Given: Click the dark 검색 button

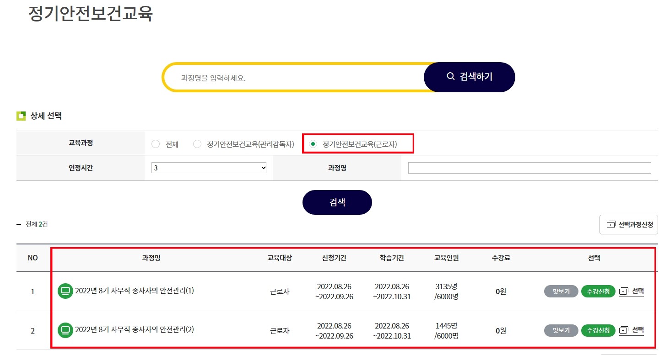Looking at the screenshot, I should [x=337, y=202].
